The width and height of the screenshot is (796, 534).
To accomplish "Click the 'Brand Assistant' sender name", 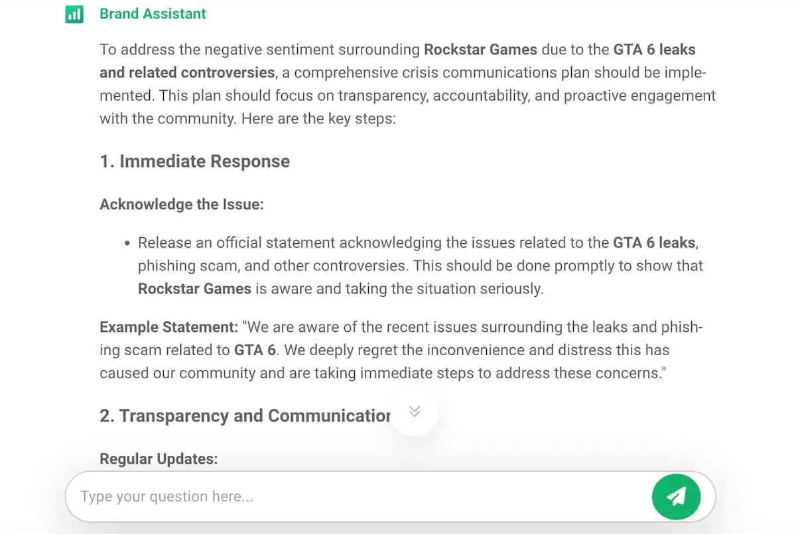I will click(153, 13).
